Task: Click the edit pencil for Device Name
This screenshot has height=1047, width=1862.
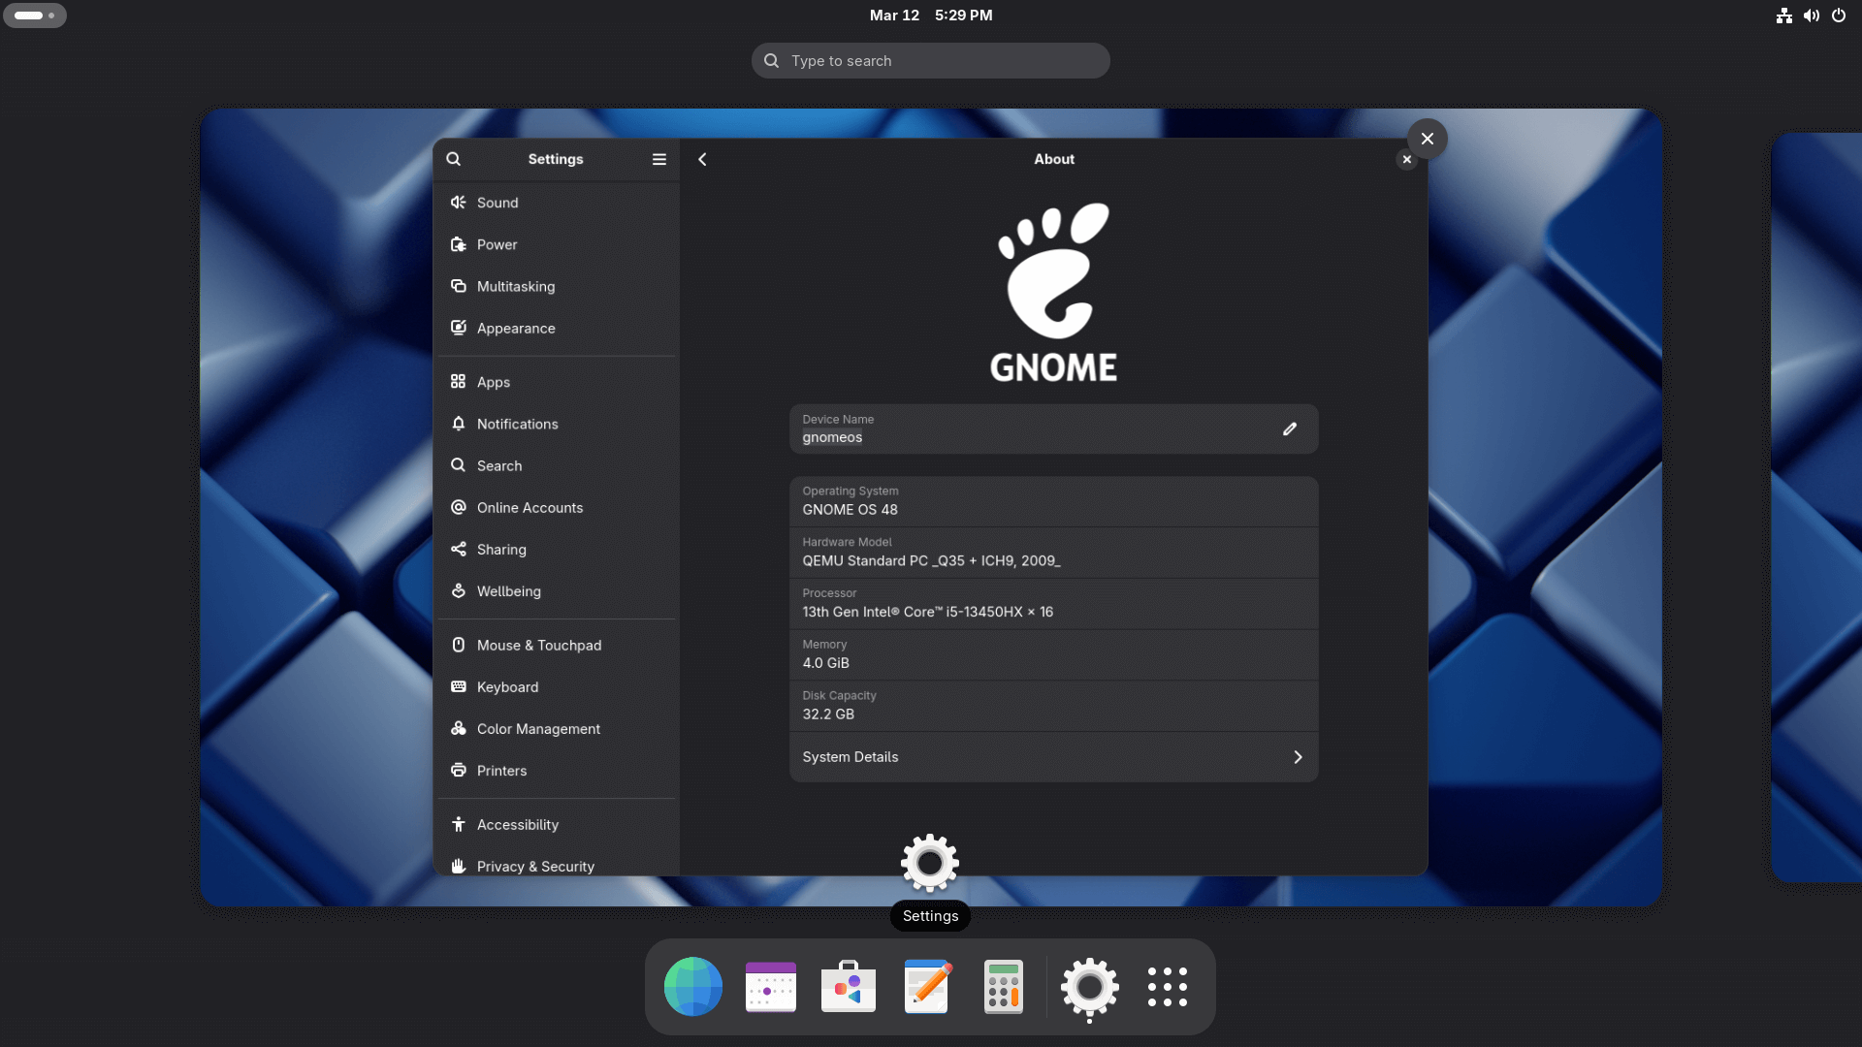Action: coord(1290,428)
